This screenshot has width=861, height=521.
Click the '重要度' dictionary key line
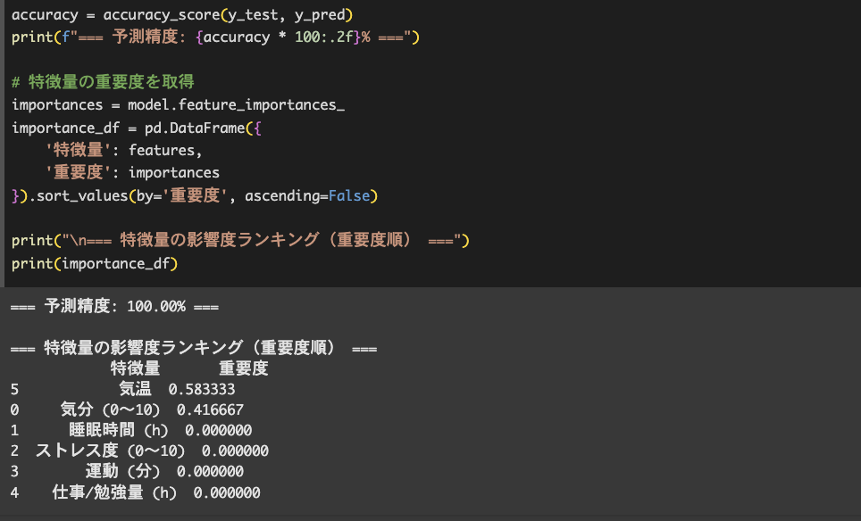coord(132,172)
